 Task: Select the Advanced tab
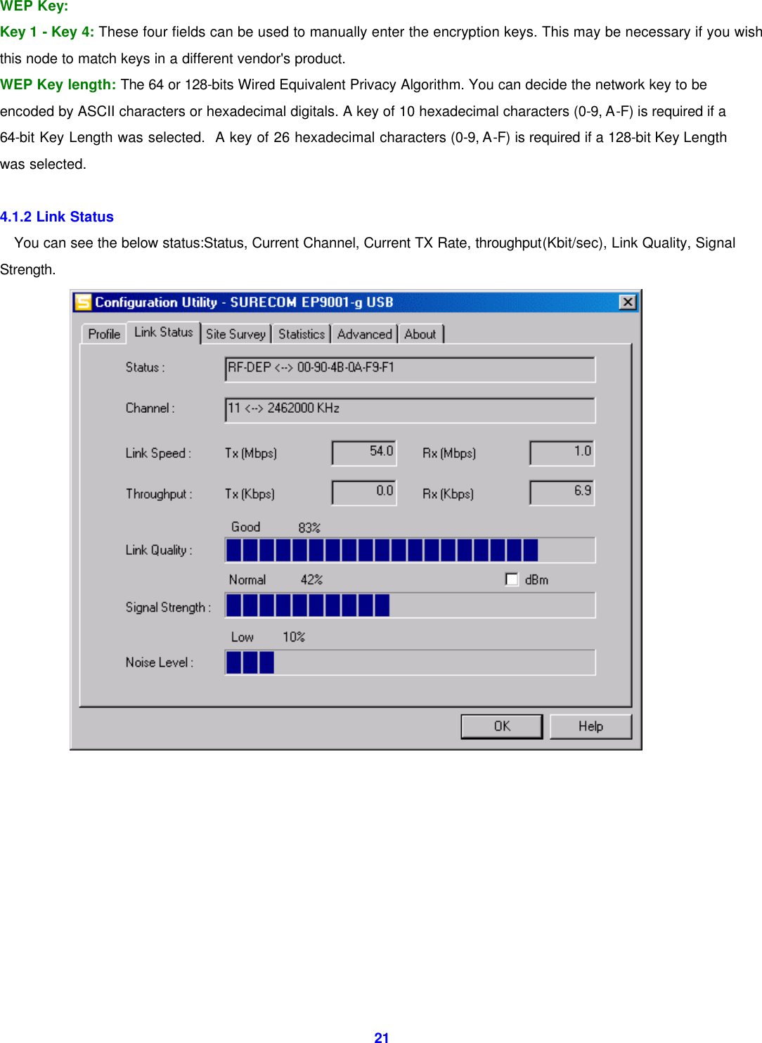[364, 334]
